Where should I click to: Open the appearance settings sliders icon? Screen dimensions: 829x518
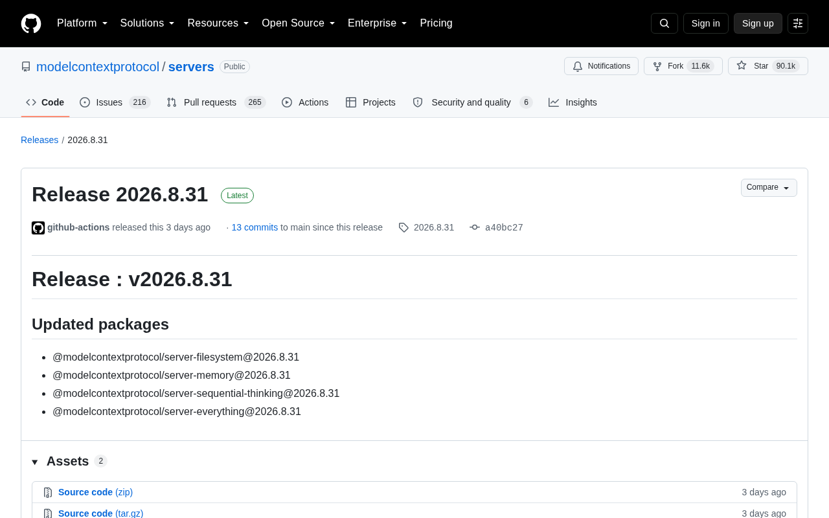pyautogui.click(x=798, y=23)
